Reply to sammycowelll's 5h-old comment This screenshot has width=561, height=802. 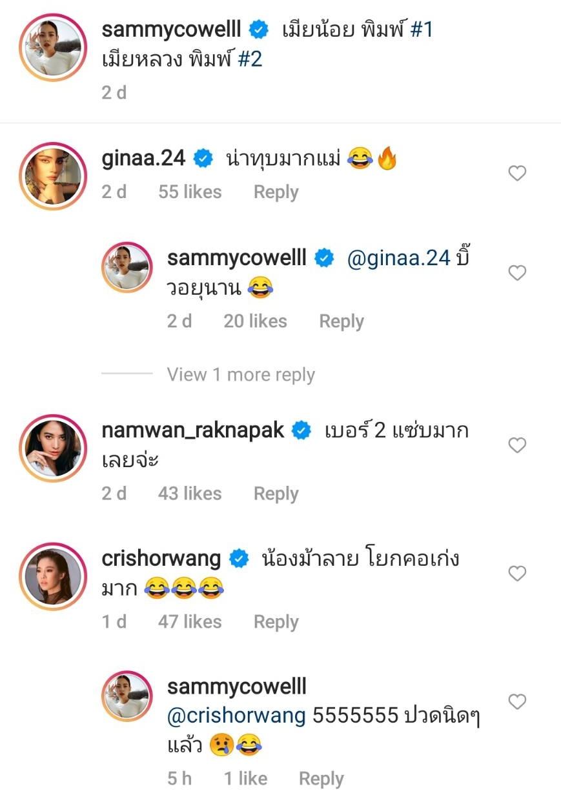(x=321, y=779)
